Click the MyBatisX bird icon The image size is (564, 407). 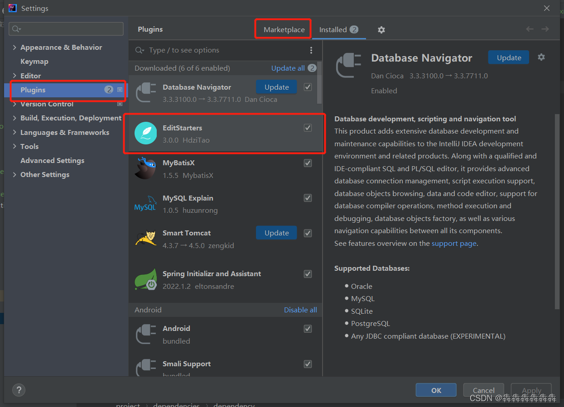tap(146, 168)
